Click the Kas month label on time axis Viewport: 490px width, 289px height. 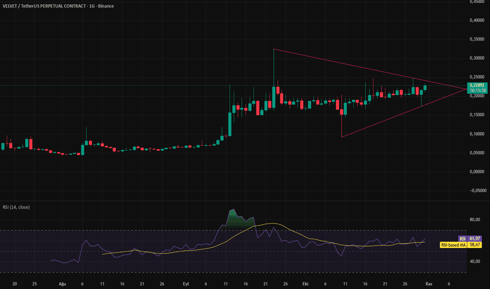pos(429,284)
